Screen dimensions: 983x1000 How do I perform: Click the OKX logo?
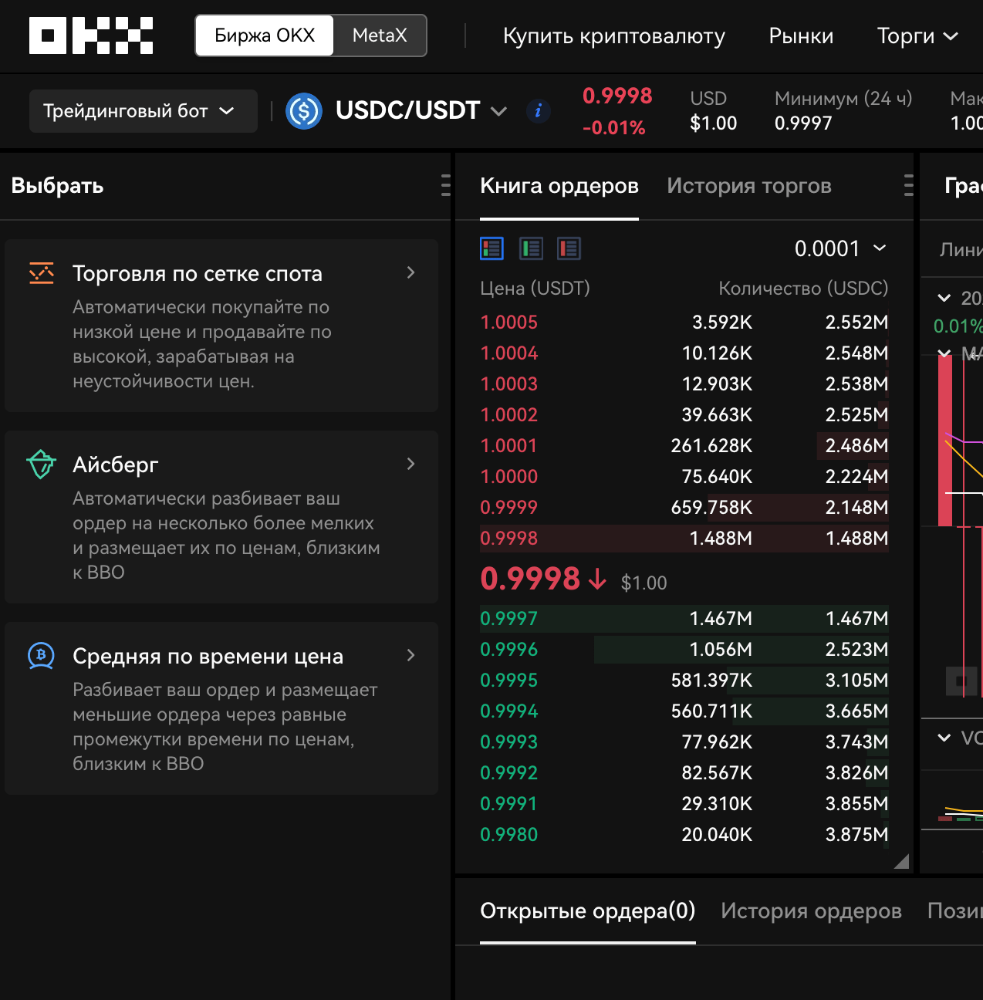pyautogui.click(x=91, y=35)
